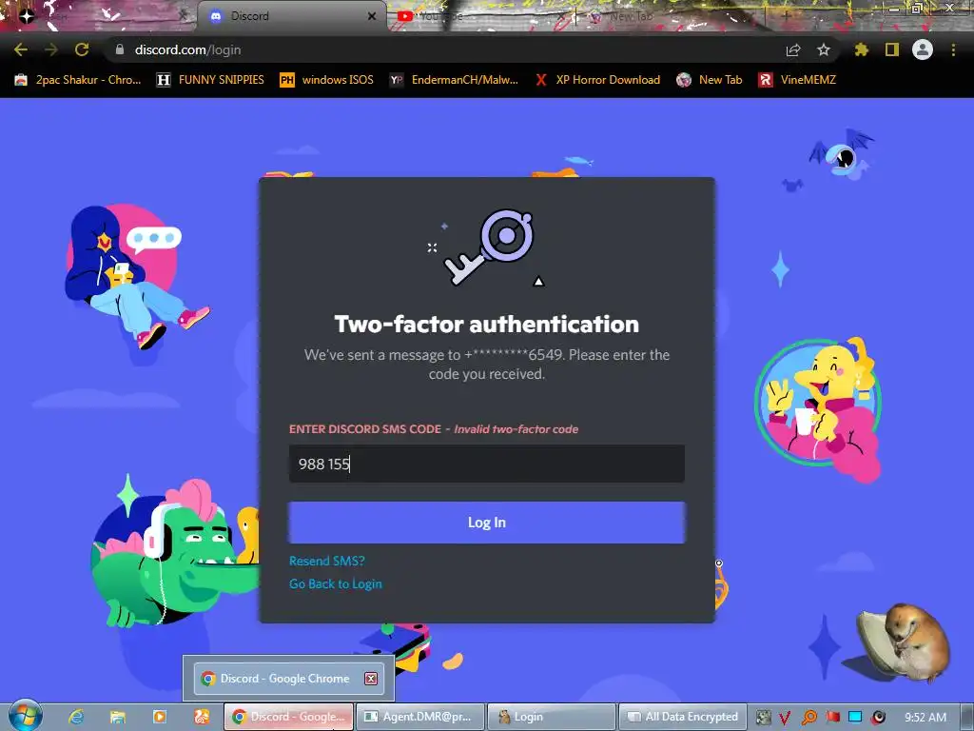Open the VineMEMZ bookmark
This screenshot has width=974, height=731.
tap(798, 80)
